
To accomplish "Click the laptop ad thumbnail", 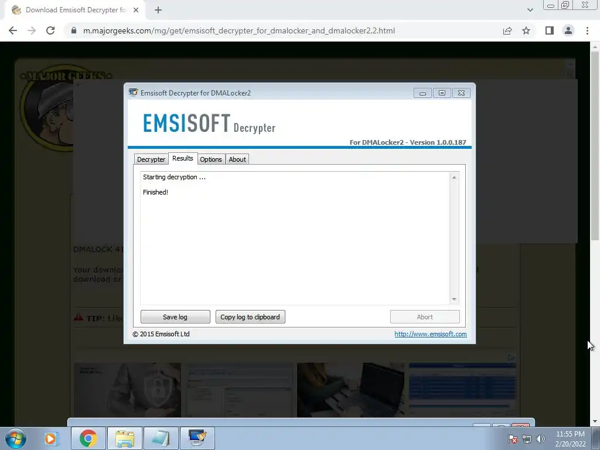I will point(350,390).
